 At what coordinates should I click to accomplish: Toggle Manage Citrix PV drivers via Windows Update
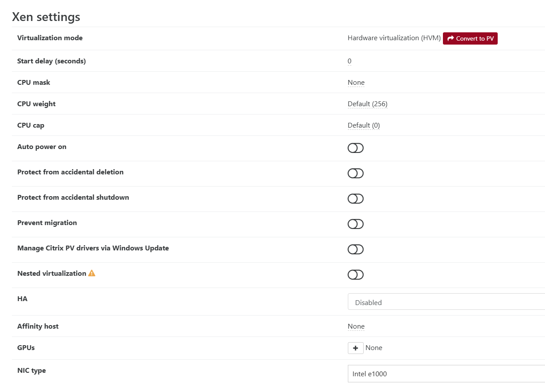pos(355,249)
